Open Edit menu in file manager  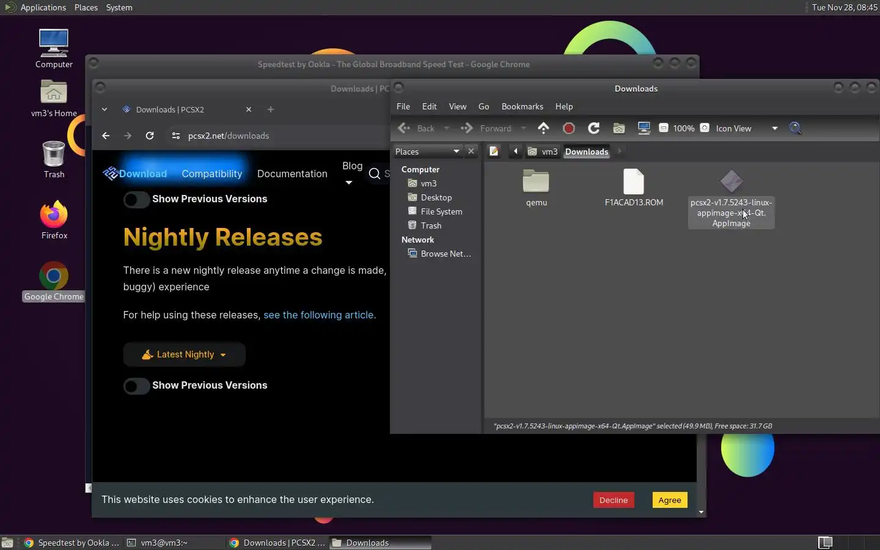point(429,106)
